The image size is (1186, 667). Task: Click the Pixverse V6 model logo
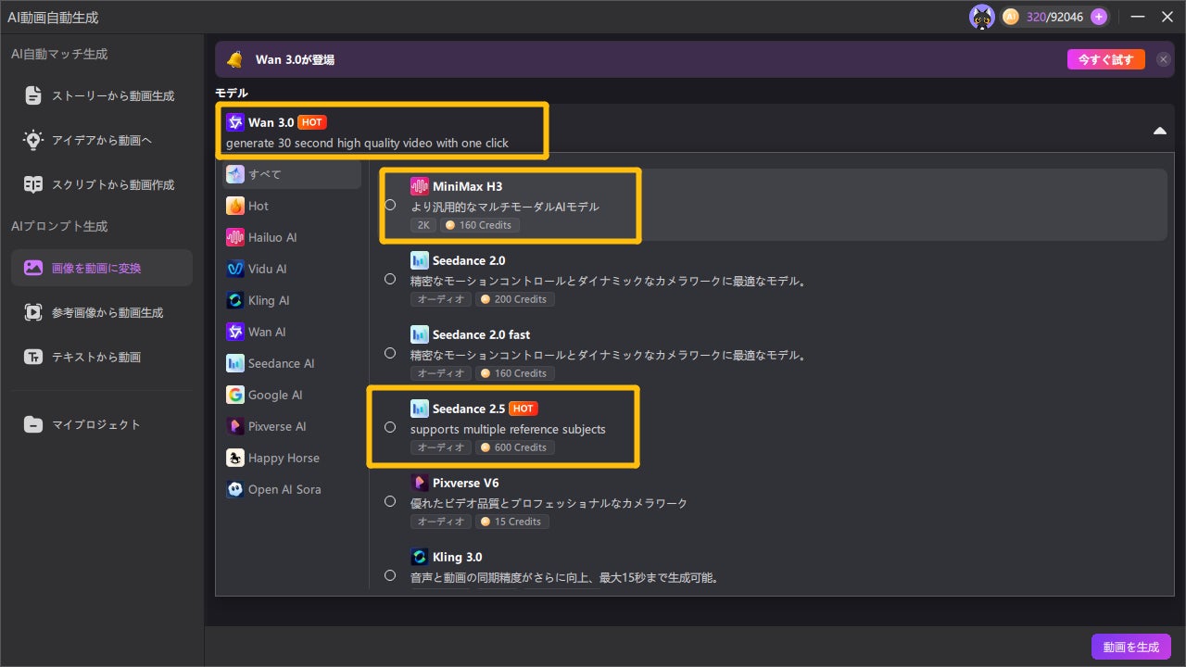(420, 483)
